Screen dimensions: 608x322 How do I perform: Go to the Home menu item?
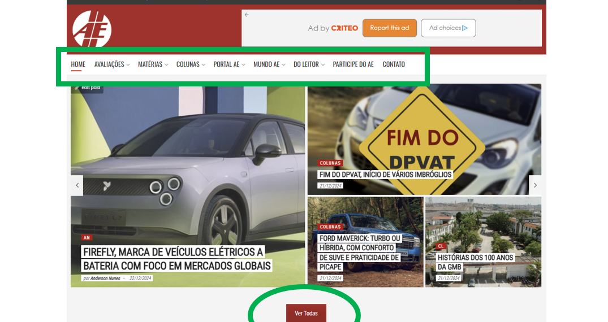[x=78, y=64]
